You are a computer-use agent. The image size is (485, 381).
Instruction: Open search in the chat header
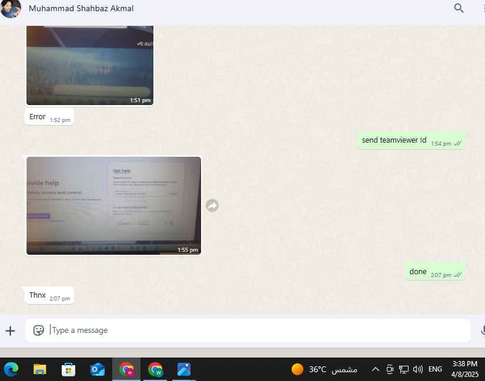tap(459, 8)
